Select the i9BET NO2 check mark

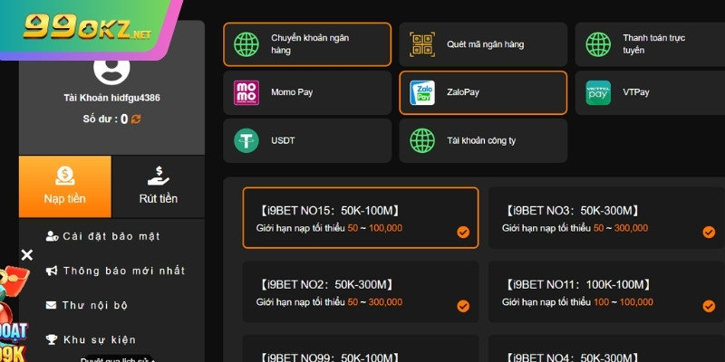463,306
